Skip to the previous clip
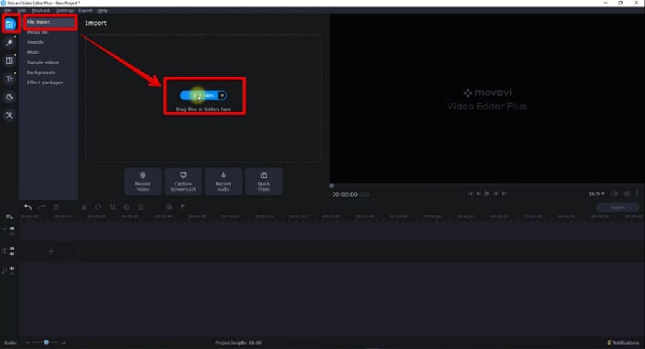Viewport: 645px width, 349px height. point(470,193)
